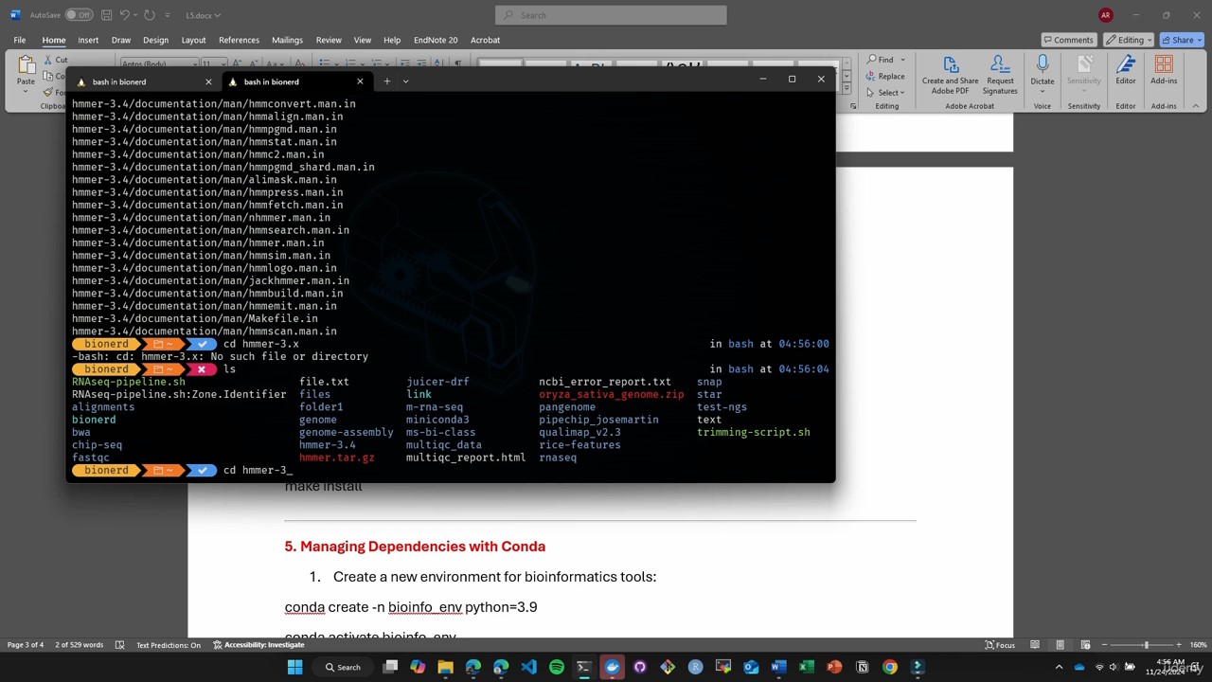
Task: Open the References ribbon tab
Action: [239, 40]
